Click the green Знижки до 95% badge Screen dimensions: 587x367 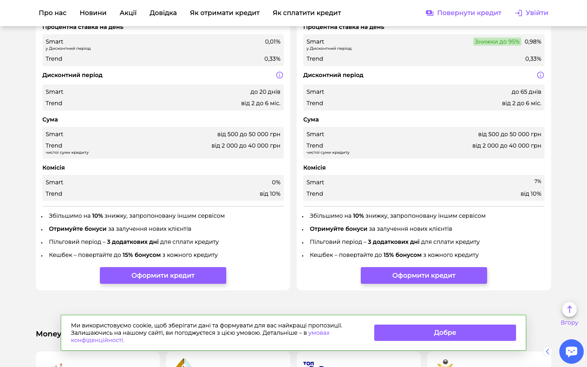point(497,42)
